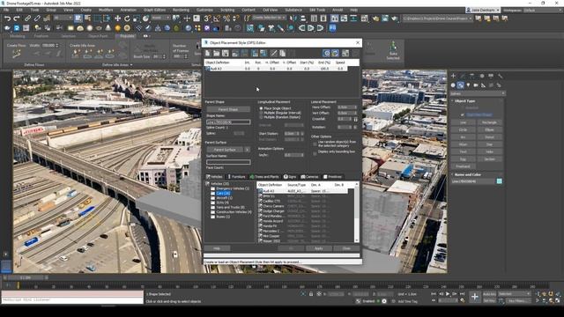Toggle checkbox beside Audi A3 placement row

(208, 69)
